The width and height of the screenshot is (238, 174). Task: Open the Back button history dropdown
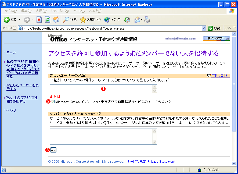[20, 20]
